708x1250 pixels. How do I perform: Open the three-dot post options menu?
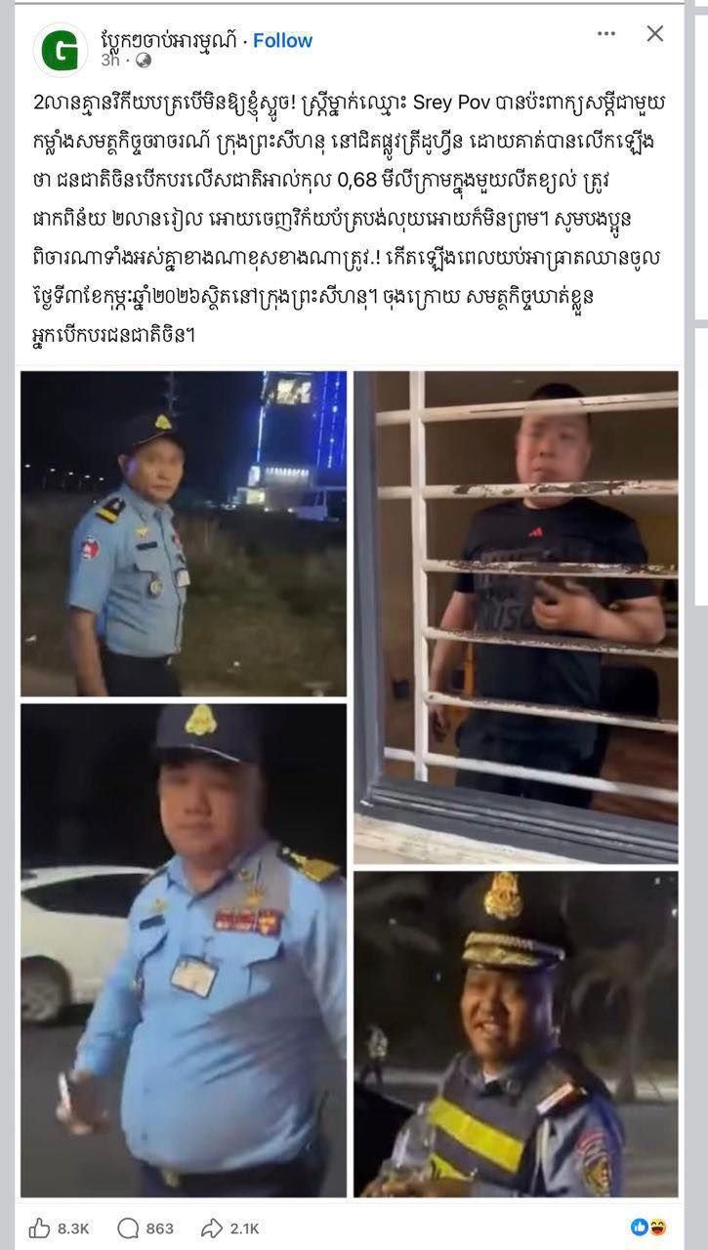point(606,34)
